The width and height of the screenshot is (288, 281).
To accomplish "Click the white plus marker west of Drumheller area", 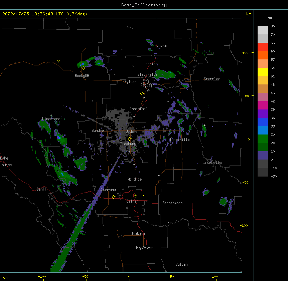I will 204,125.
